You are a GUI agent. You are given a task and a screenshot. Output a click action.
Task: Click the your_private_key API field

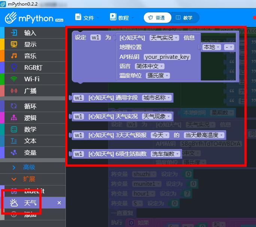167,57
